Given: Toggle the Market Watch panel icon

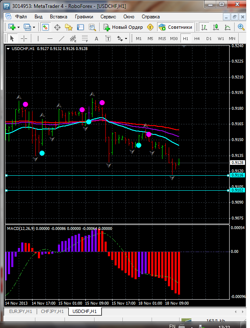Looking at the screenshot, I should 45,27.
